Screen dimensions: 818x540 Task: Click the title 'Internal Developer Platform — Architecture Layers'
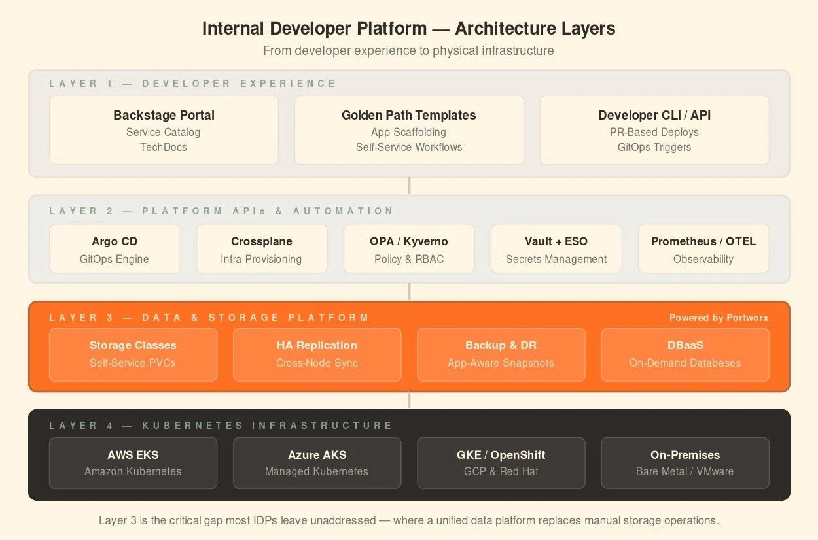(x=409, y=29)
